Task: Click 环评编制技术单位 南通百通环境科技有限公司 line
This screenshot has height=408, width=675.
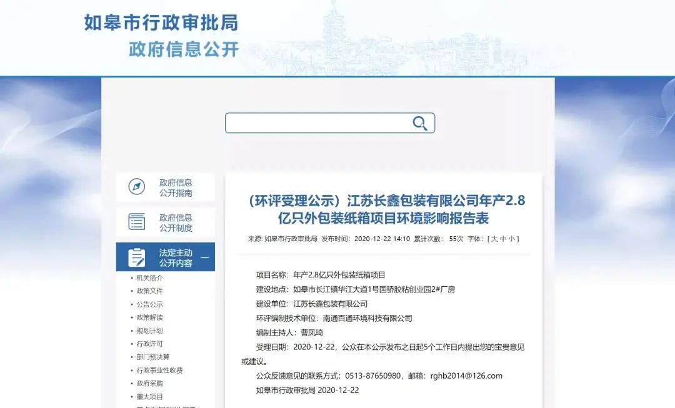Action: tap(334, 319)
